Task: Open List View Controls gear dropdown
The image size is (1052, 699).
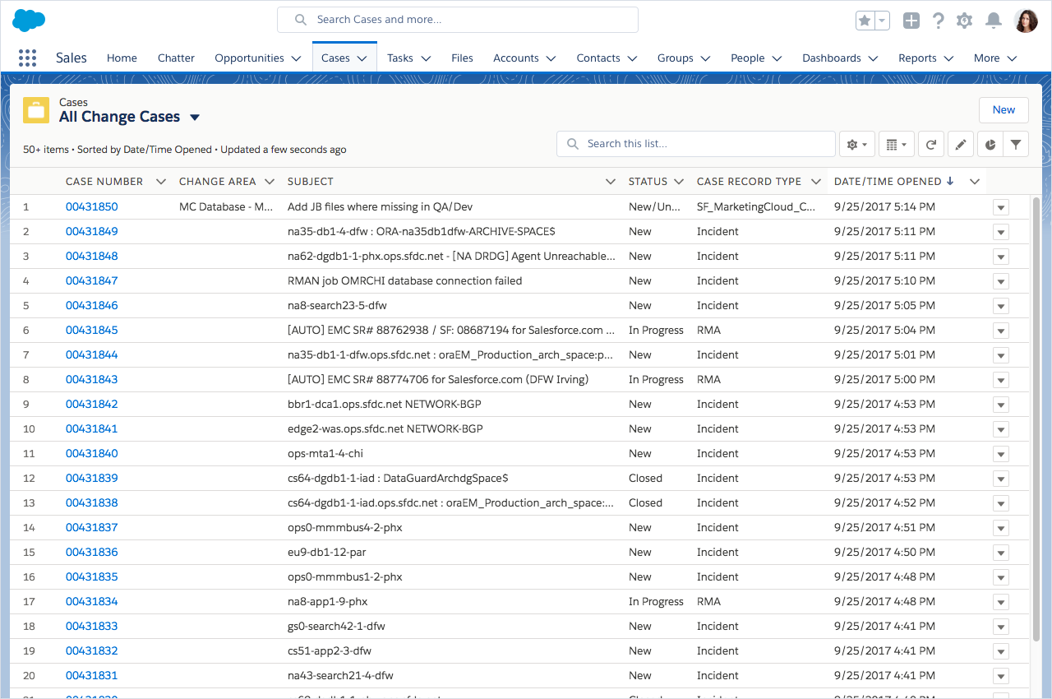Action: click(856, 145)
